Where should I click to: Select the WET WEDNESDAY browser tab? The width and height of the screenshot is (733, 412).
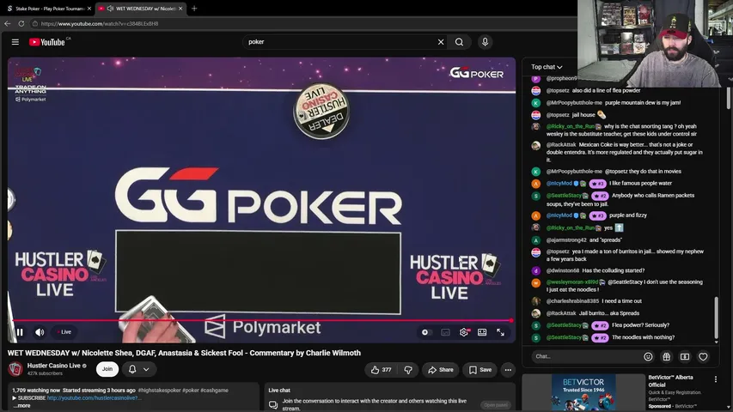click(140, 9)
